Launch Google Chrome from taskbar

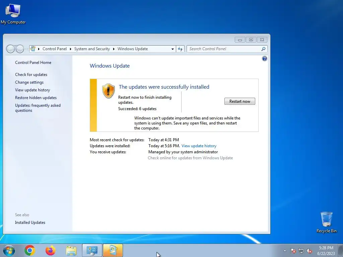point(30,250)
